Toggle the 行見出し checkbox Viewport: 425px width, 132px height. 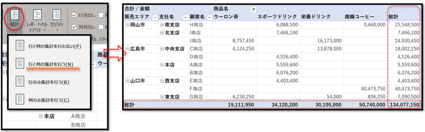74,15
